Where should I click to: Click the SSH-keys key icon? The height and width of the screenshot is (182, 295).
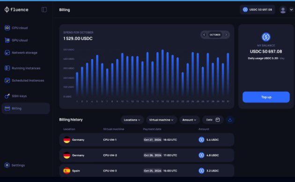tap(7, 96)
